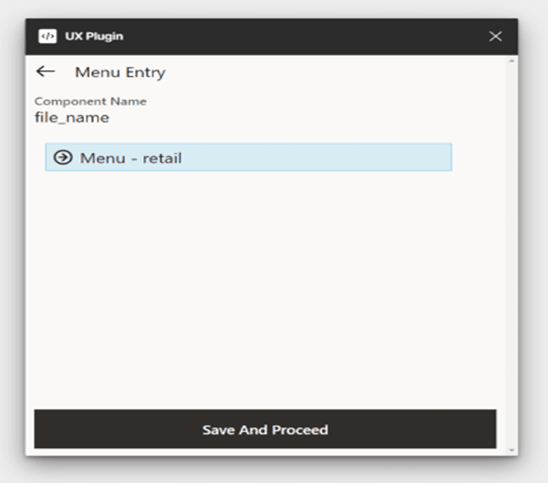Click the UX Plugin title text
This screenshot has width=548, height=483.
click(94, 37)
